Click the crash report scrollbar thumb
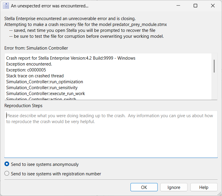Image resolution: width=222 pixels, height=196 pixels. (214, 66)
